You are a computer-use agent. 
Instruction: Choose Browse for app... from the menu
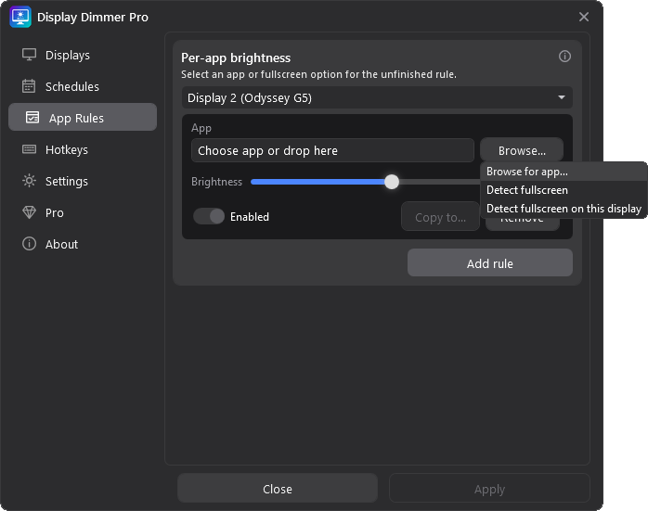pyautogui.click(x=564, y=172)
